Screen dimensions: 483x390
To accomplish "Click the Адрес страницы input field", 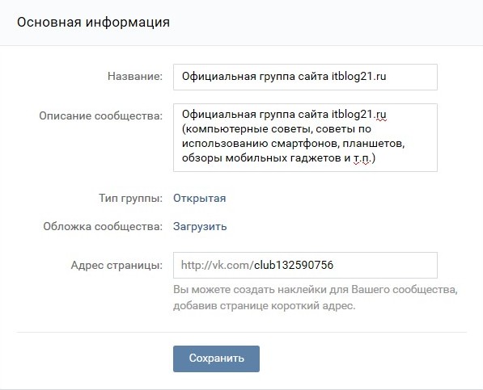I will (305, 265).
